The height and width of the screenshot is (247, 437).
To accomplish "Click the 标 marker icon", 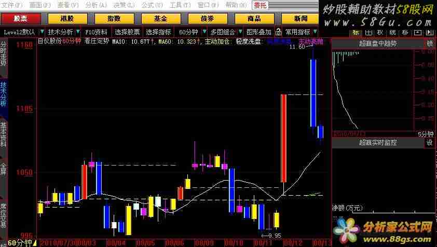I will pos(356,33).
